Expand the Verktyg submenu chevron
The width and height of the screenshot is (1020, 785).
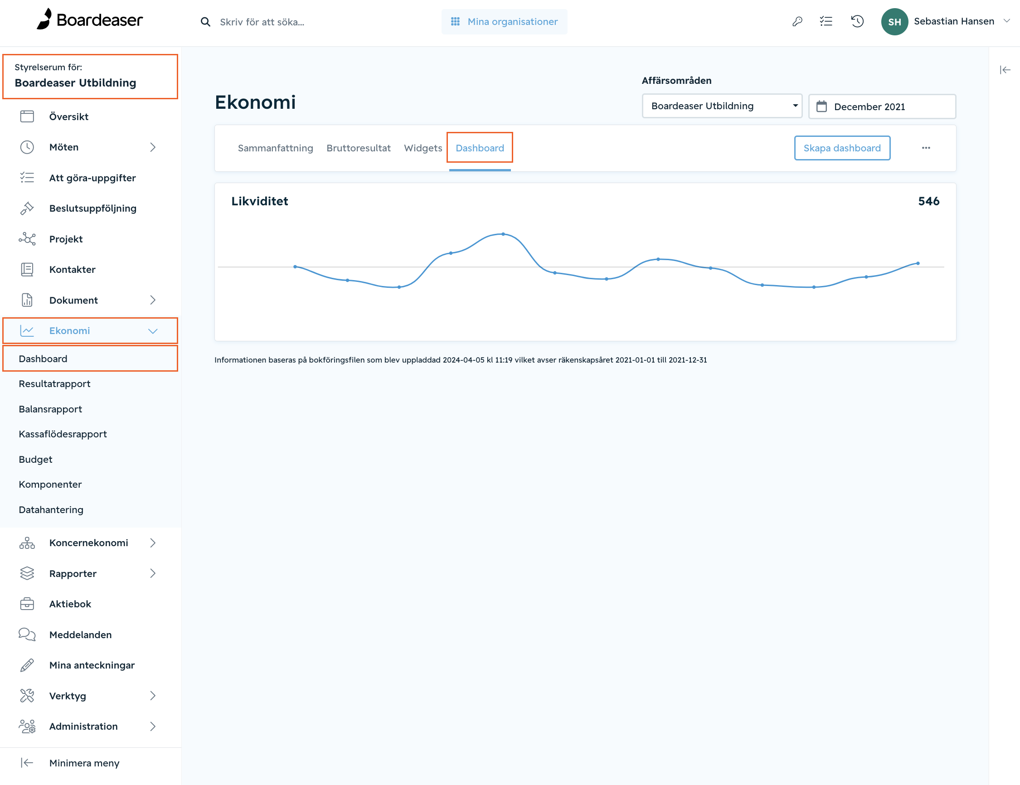[153, 696]
